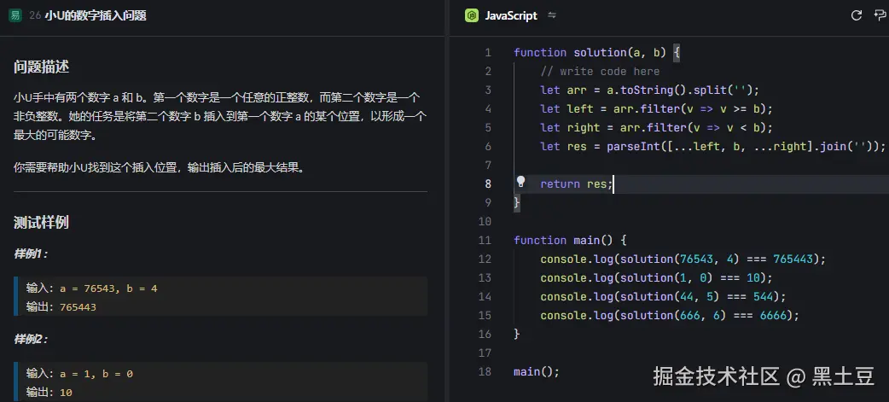Click the green 易 difficulty badge
The height and width of the screenshot is (402, 889).
coord(15,16)
